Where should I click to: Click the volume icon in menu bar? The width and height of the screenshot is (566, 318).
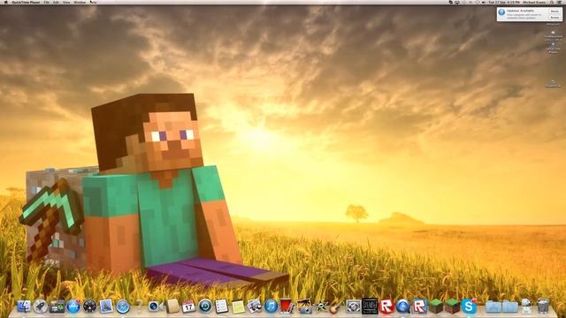coord(484,2)
